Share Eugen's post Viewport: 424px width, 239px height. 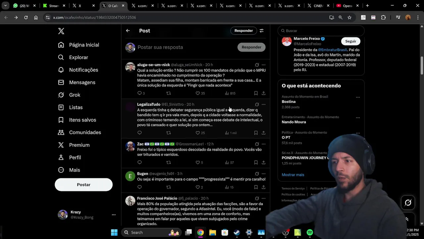click(x=263, y=187)
